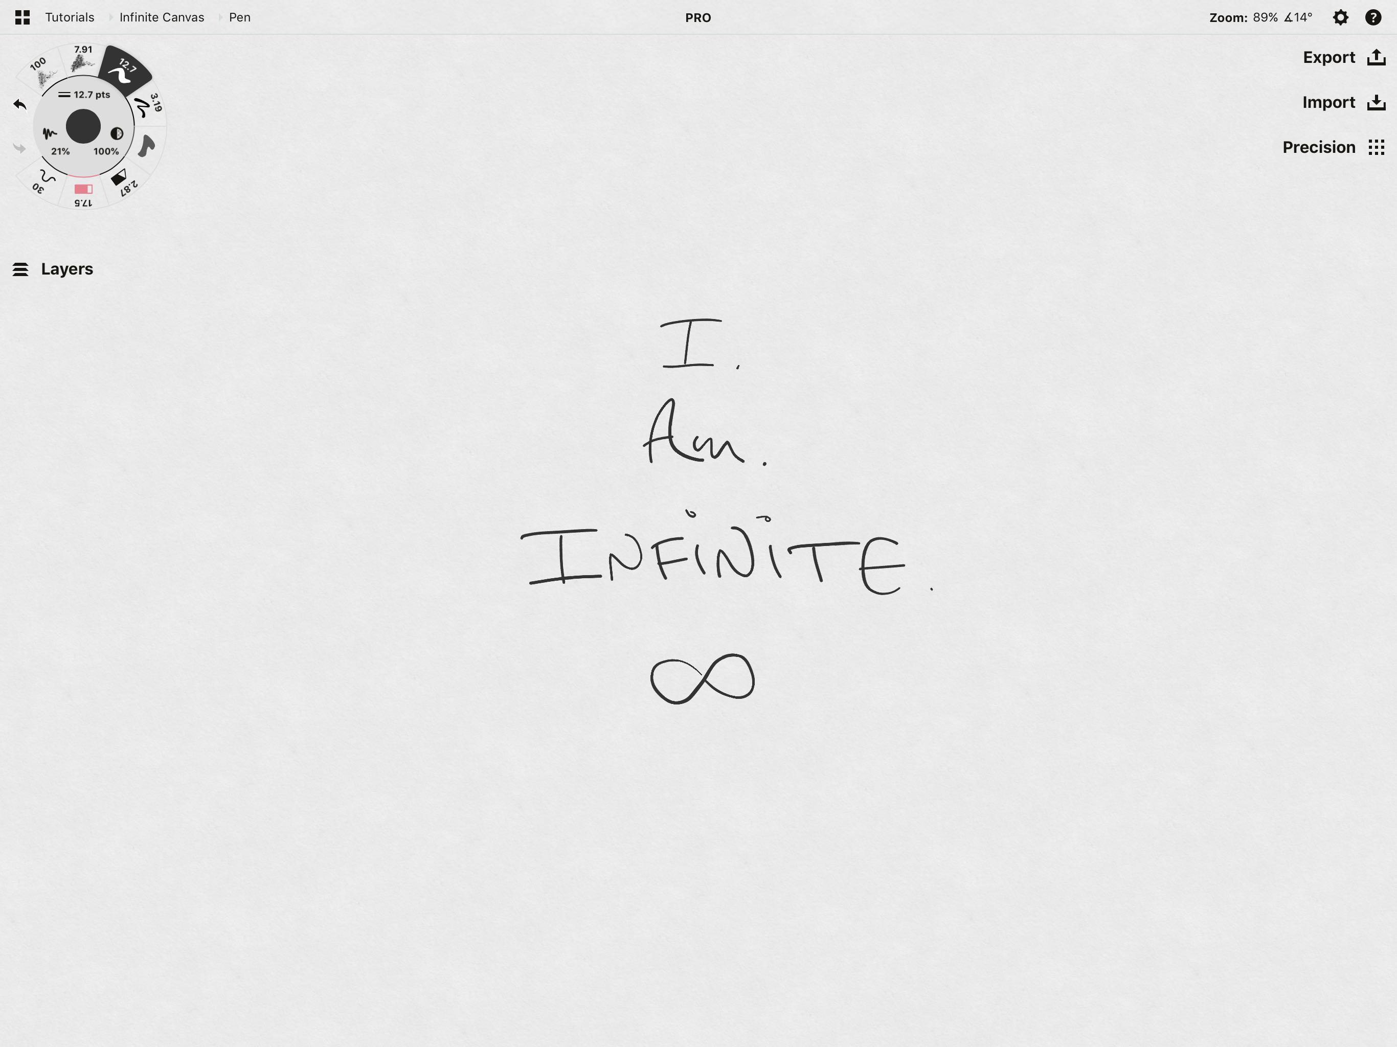The height and width of the screenshot is (1047, 1397).
Task: Open the color picker half-moon icon
Action: click(x=117, y=134)
